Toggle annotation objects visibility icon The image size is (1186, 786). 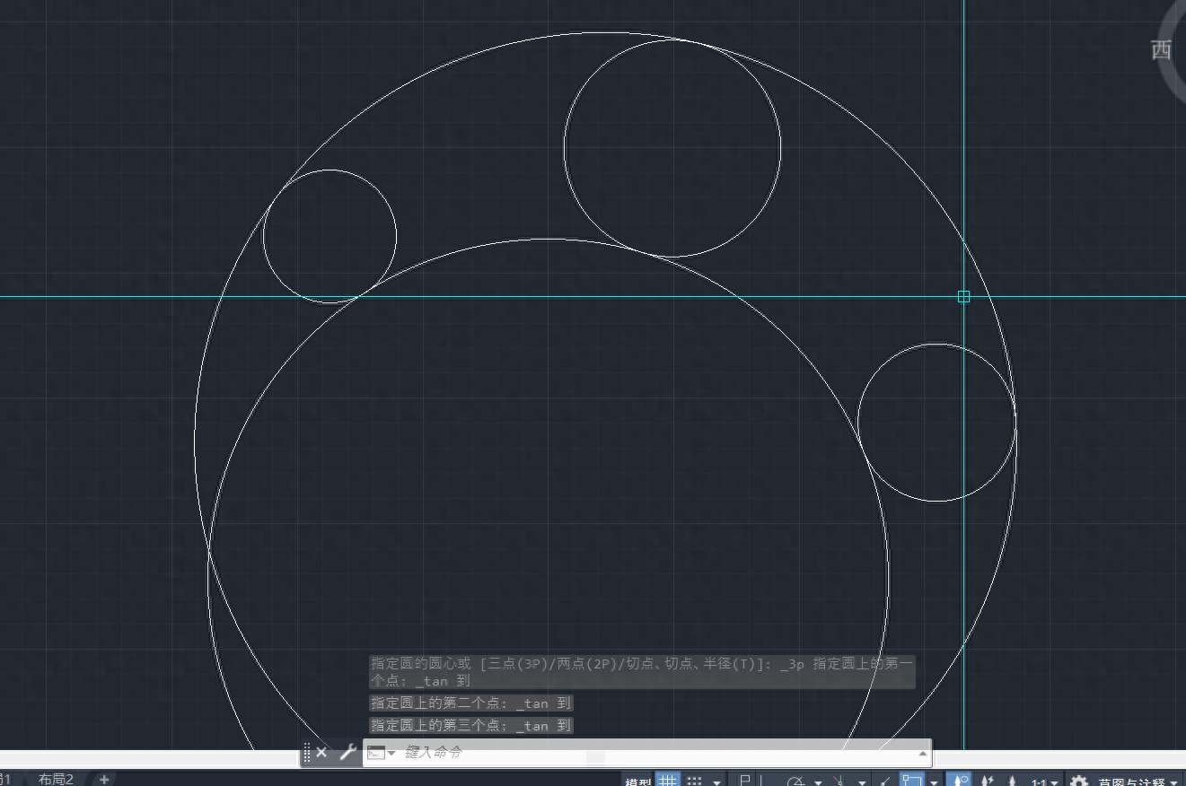click(x=958, y=780)
